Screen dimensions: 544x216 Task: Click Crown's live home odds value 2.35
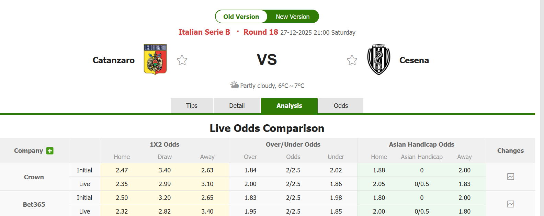122,184
